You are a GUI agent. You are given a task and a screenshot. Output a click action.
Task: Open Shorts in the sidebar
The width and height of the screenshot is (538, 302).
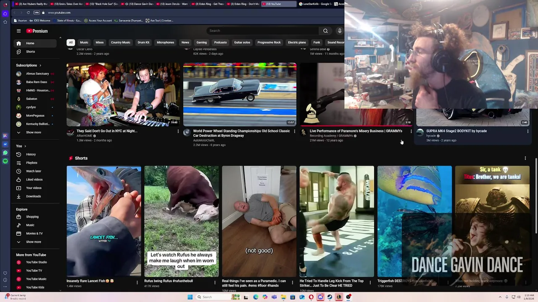[x=35, y=52]
